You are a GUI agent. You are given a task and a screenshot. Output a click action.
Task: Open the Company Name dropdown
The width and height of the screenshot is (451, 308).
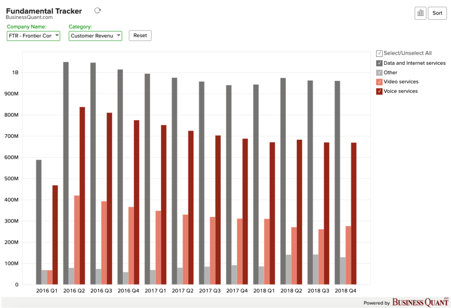point(33,36)
